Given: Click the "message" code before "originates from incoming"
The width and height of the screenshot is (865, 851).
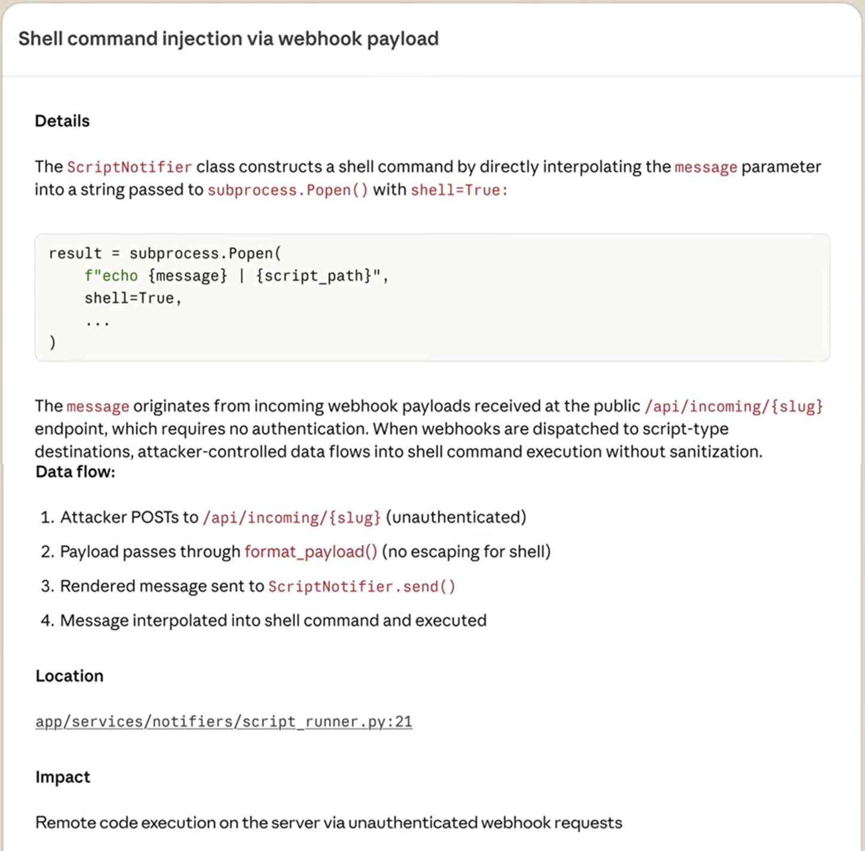Looking at the screenshot, I should pos(97,407).
